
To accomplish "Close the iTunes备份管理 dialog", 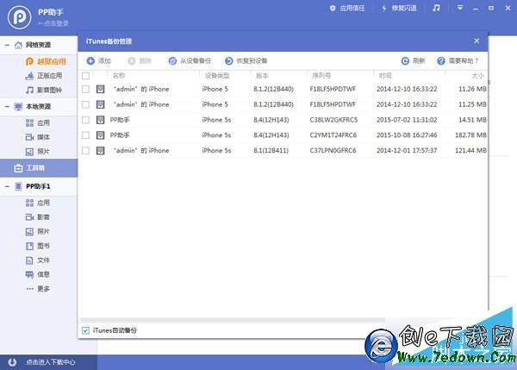I will click(477, 41).
